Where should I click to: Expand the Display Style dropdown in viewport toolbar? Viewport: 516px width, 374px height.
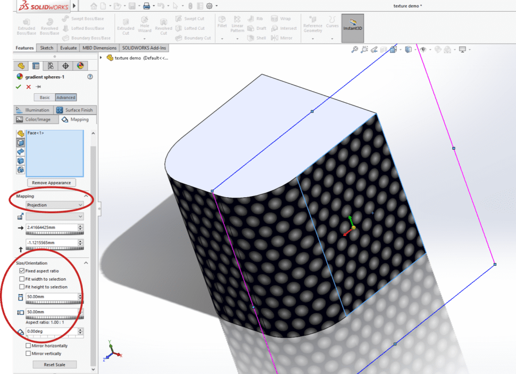point(415,49)
